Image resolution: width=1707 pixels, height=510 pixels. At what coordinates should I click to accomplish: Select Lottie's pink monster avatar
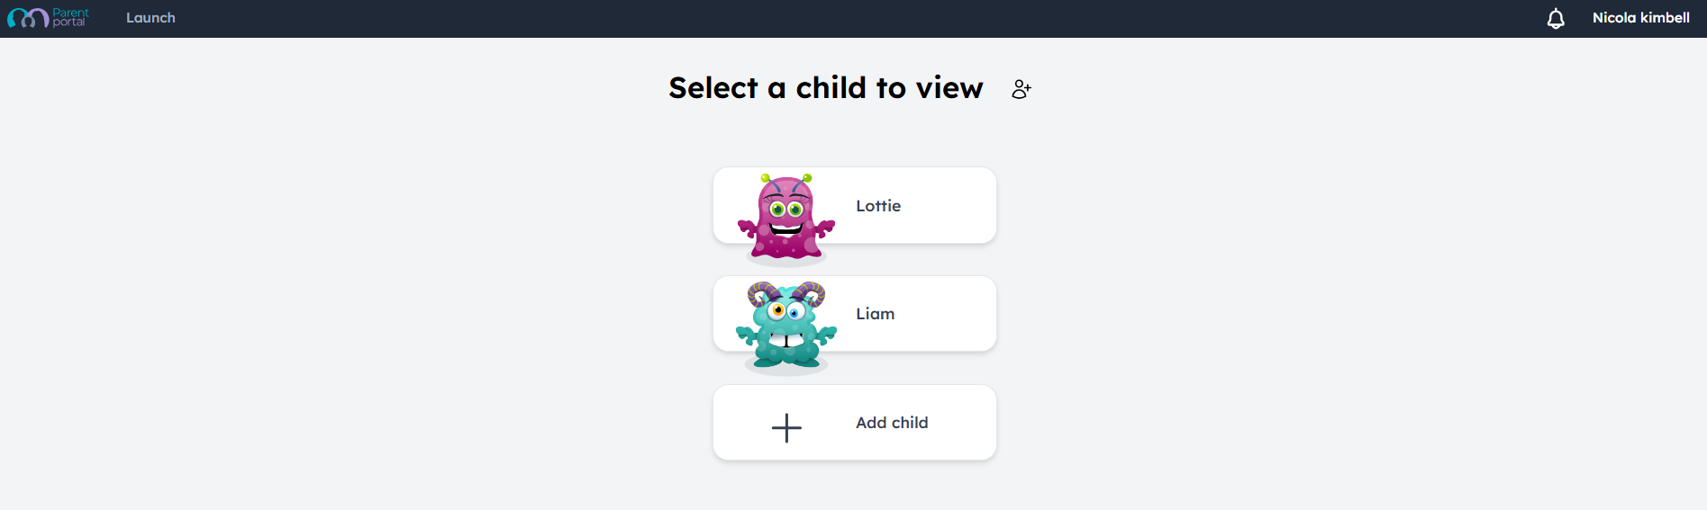[786, 217]
